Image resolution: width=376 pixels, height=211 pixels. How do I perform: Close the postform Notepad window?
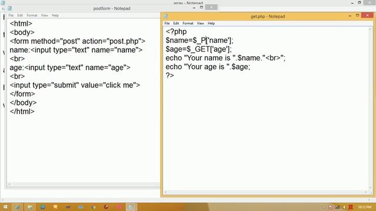[x=211, y=7]
